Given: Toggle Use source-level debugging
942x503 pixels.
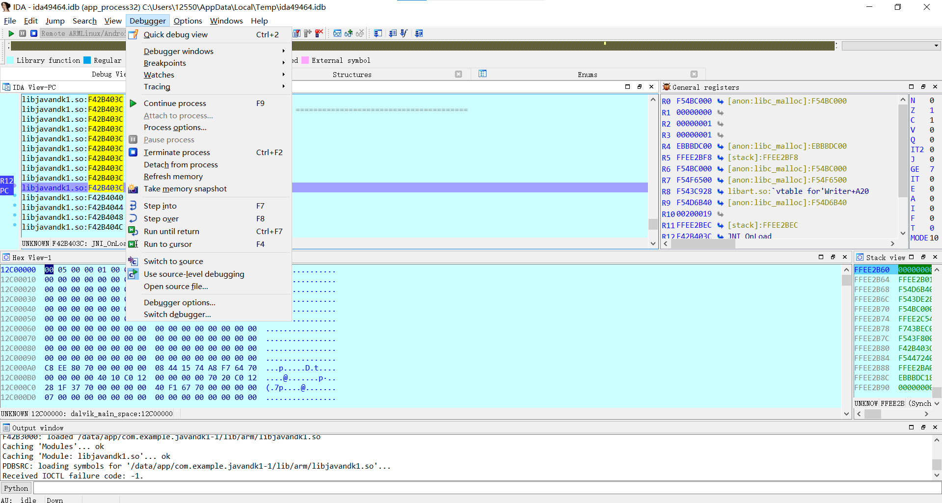Looking at the screenshot, I should pyautogui.click(x=193, y=274).
